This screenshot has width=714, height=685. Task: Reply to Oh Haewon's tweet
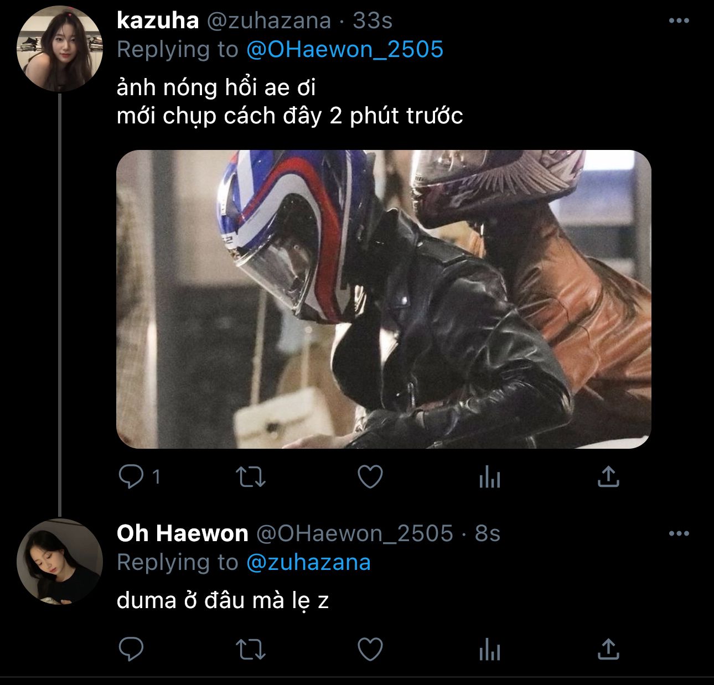coord(131,649)
